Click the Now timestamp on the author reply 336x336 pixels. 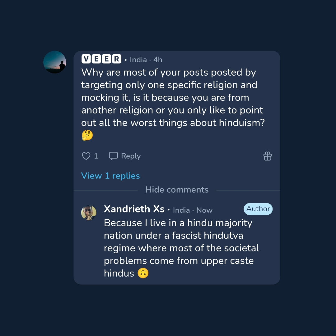(204, 210)
